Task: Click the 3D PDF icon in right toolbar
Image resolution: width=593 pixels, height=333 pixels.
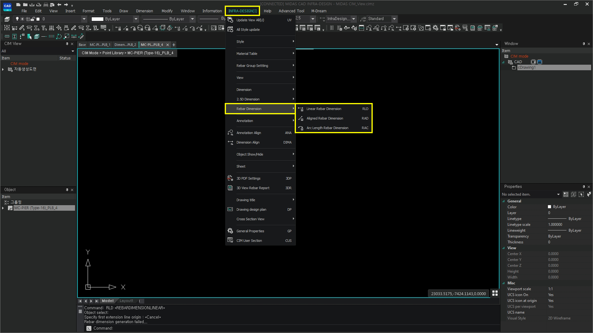Action: 458,28
